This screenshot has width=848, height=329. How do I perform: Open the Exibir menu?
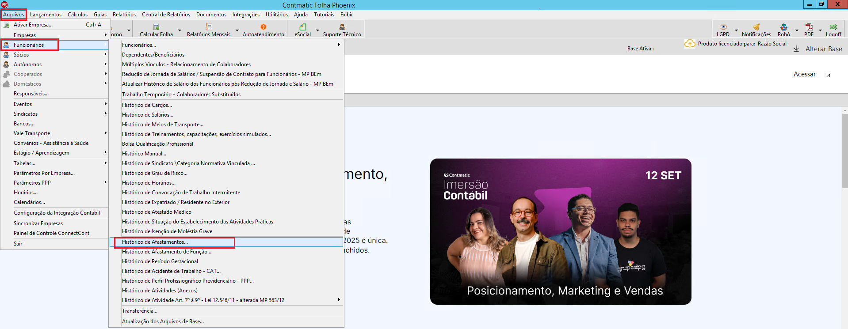(x=347, y=15)
